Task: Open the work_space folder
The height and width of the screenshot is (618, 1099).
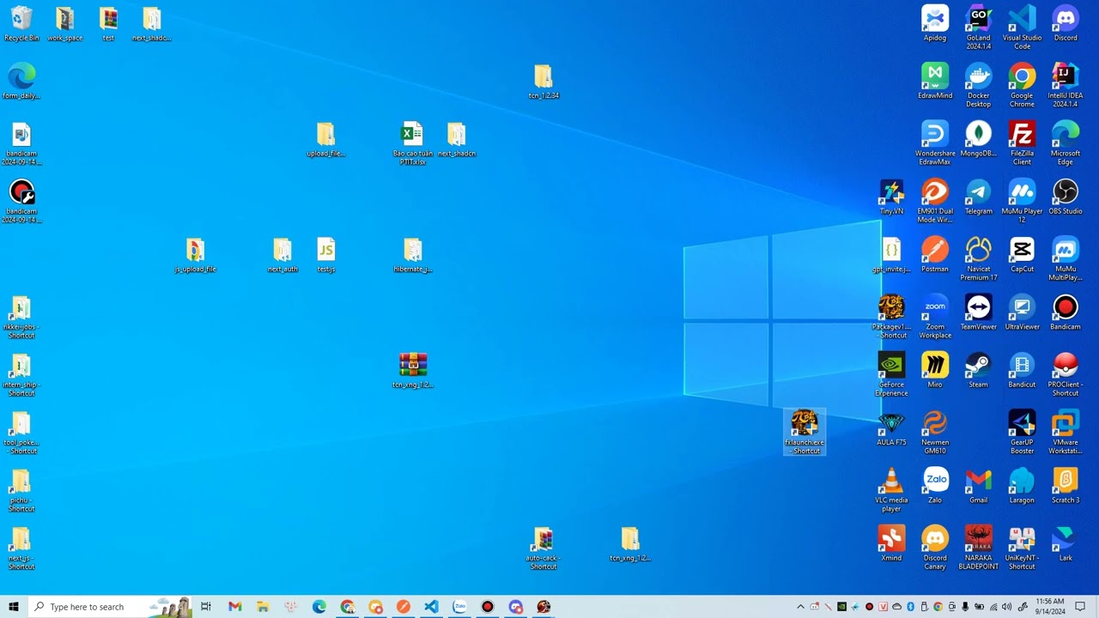Action: pyautogui.click(x=65, y=24)
